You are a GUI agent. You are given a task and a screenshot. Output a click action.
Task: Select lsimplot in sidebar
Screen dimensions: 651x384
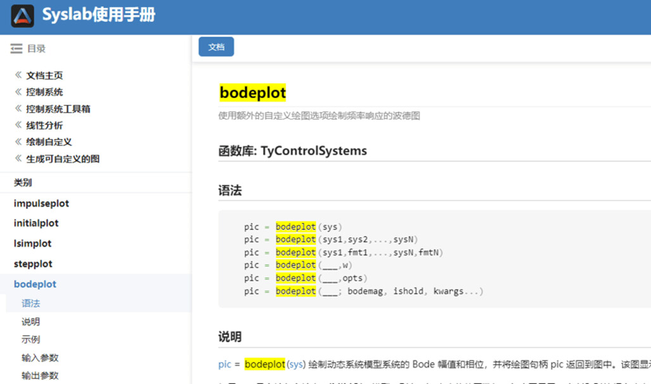pyautogui.click(x=32, y=243)
